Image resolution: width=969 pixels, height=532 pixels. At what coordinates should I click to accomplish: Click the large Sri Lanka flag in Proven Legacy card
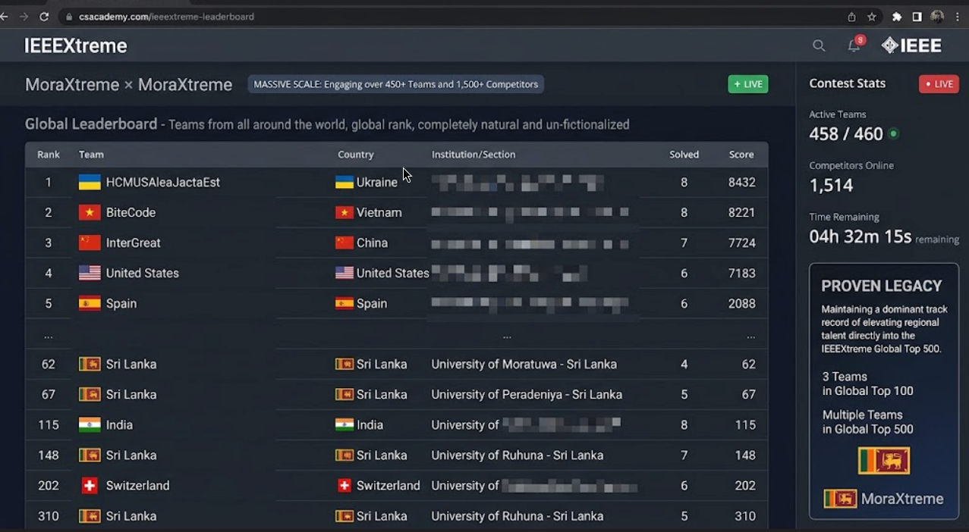(x=884, y=460)
